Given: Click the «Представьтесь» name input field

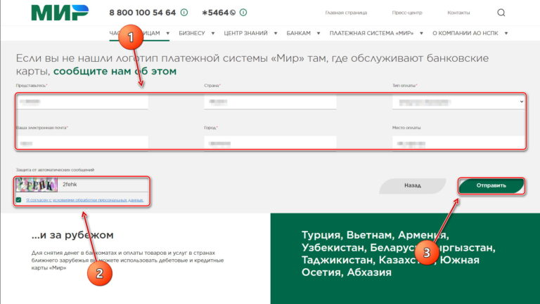Looking at the screenshot, I should click(x=82, y=102).
